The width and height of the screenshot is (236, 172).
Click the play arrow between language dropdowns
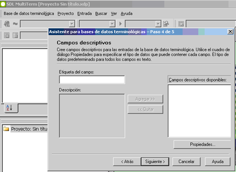[120, 24]
